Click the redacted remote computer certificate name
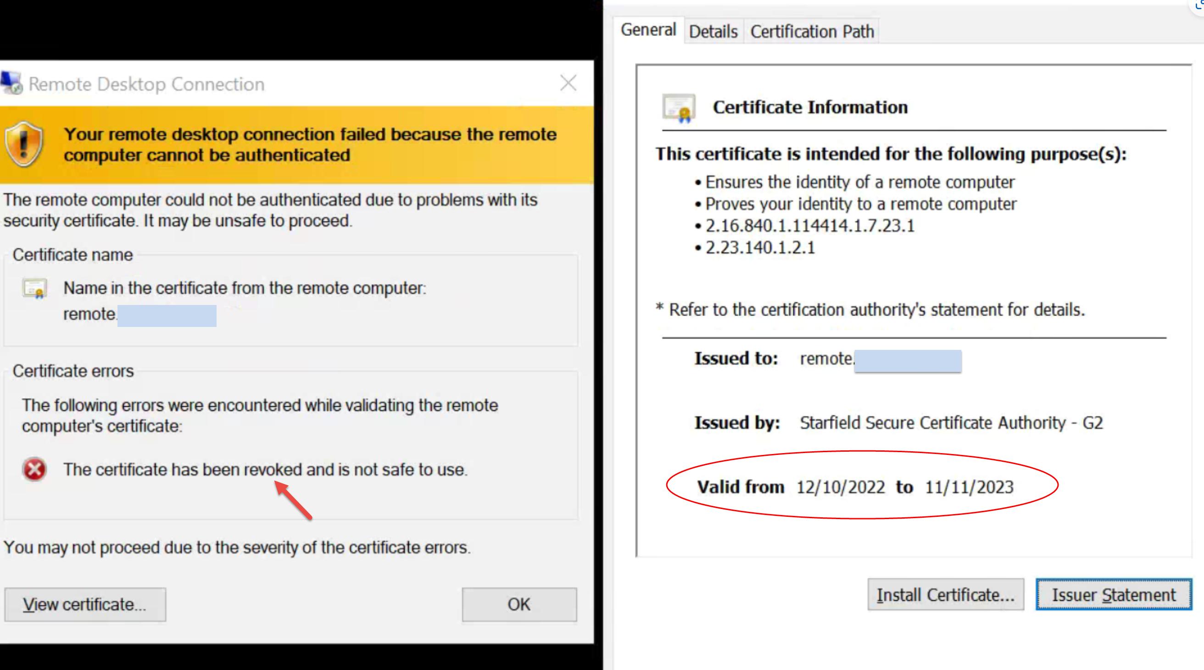The width and height of the screenshot is (1204, 670). (x=167, y=316)
